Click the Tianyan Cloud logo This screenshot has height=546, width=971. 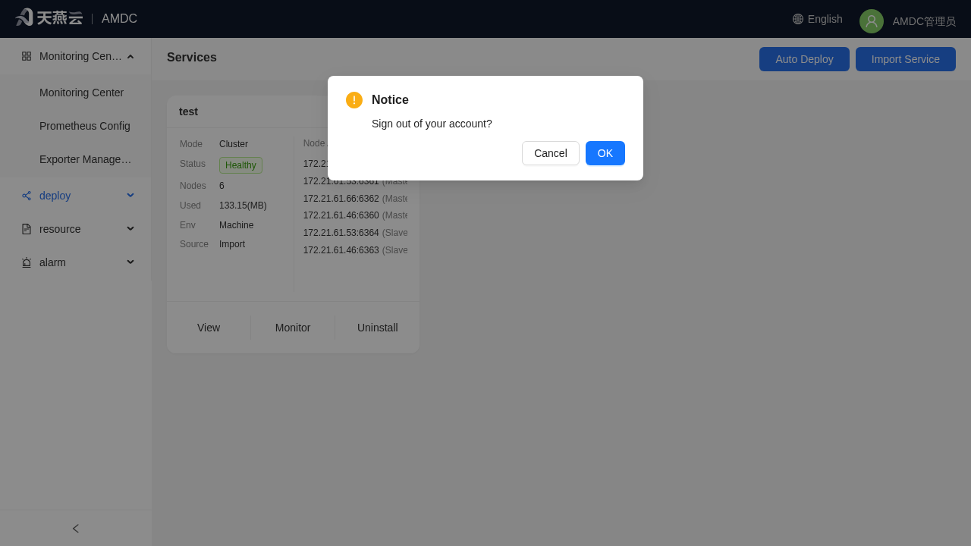point(49,18)
